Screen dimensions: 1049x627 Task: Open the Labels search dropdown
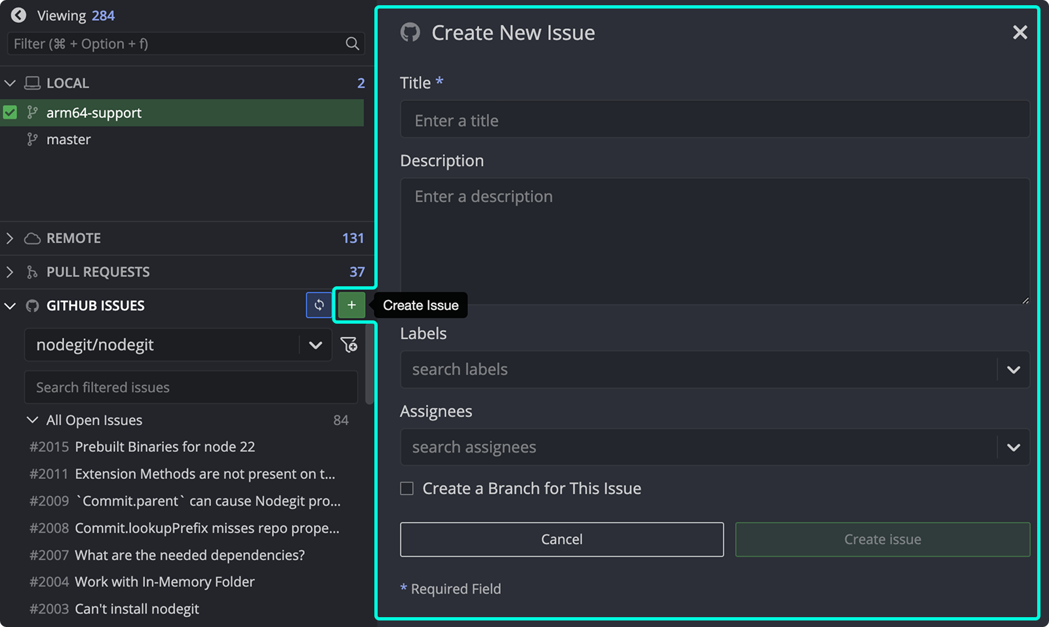pyautogui.click(x=1013, y=369)
